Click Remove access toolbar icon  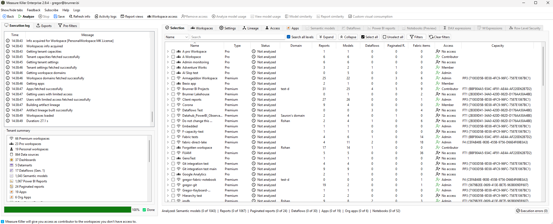click(x=183, y=16)
